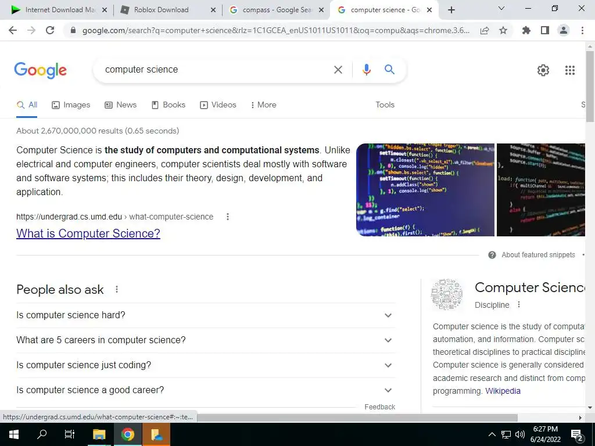View site info via padlock icon

coord(73,30)
